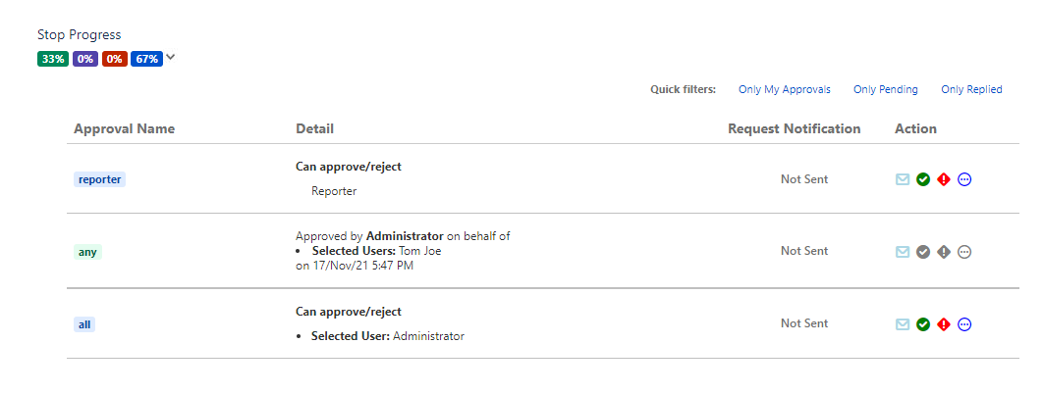Click the red 0% progress badge
Screen dimensions: 1043x394
(x=114, y=59)
